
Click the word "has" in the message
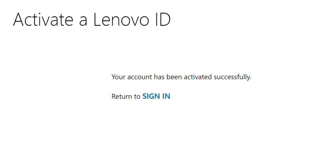tap(159, 77)
